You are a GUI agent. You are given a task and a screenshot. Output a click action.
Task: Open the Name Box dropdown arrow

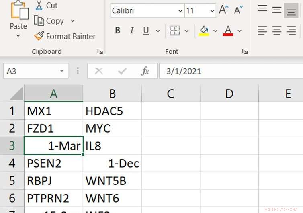click(x=62, y=71)
